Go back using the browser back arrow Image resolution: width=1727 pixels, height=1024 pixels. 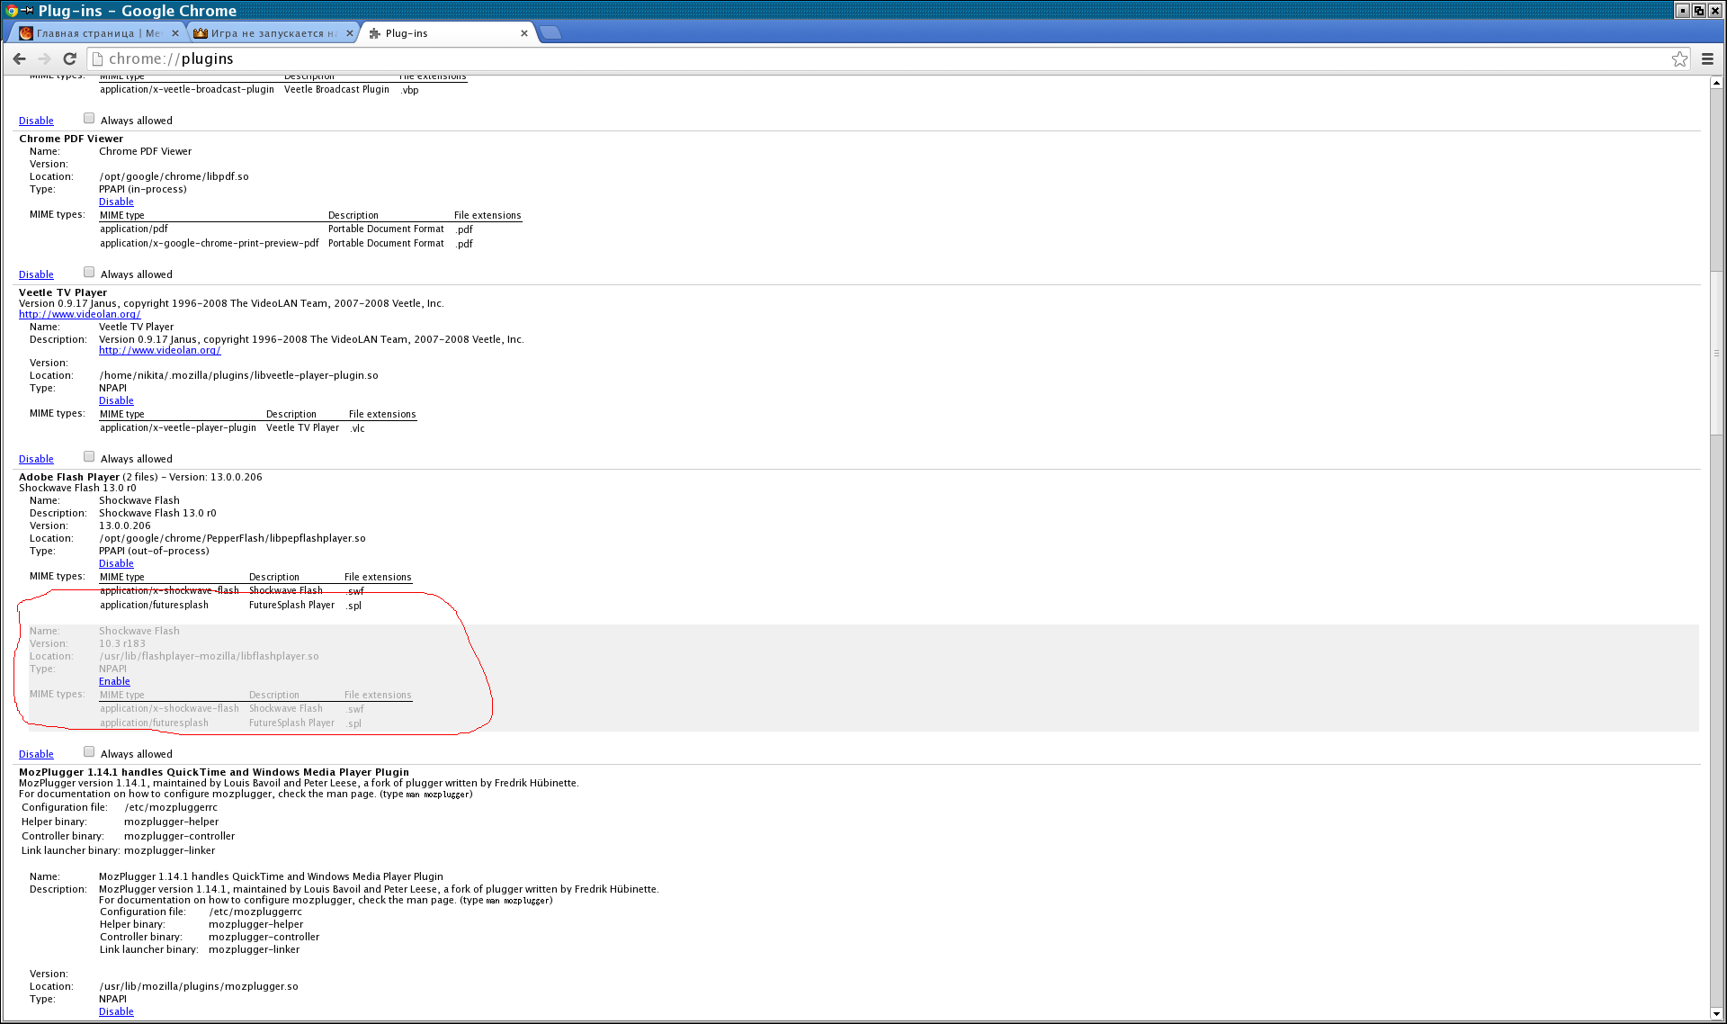19,58
